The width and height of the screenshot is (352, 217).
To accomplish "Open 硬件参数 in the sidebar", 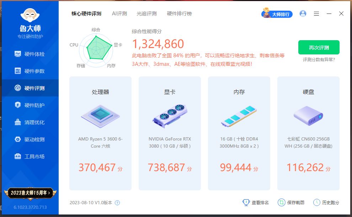I will 30,71.
